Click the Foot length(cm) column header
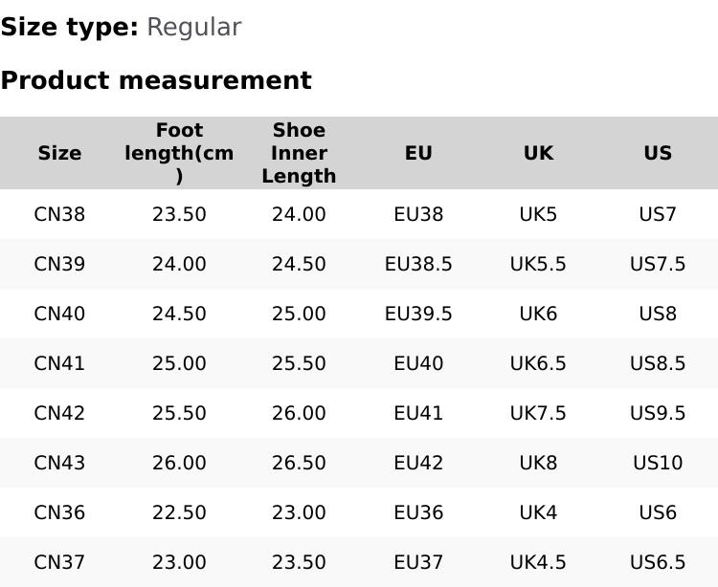The width and height of the screenshot is (718, 587). coord(179,153)
